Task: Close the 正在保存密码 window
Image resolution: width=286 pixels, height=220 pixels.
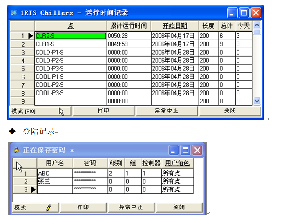Action: click(x=197, y=150)
